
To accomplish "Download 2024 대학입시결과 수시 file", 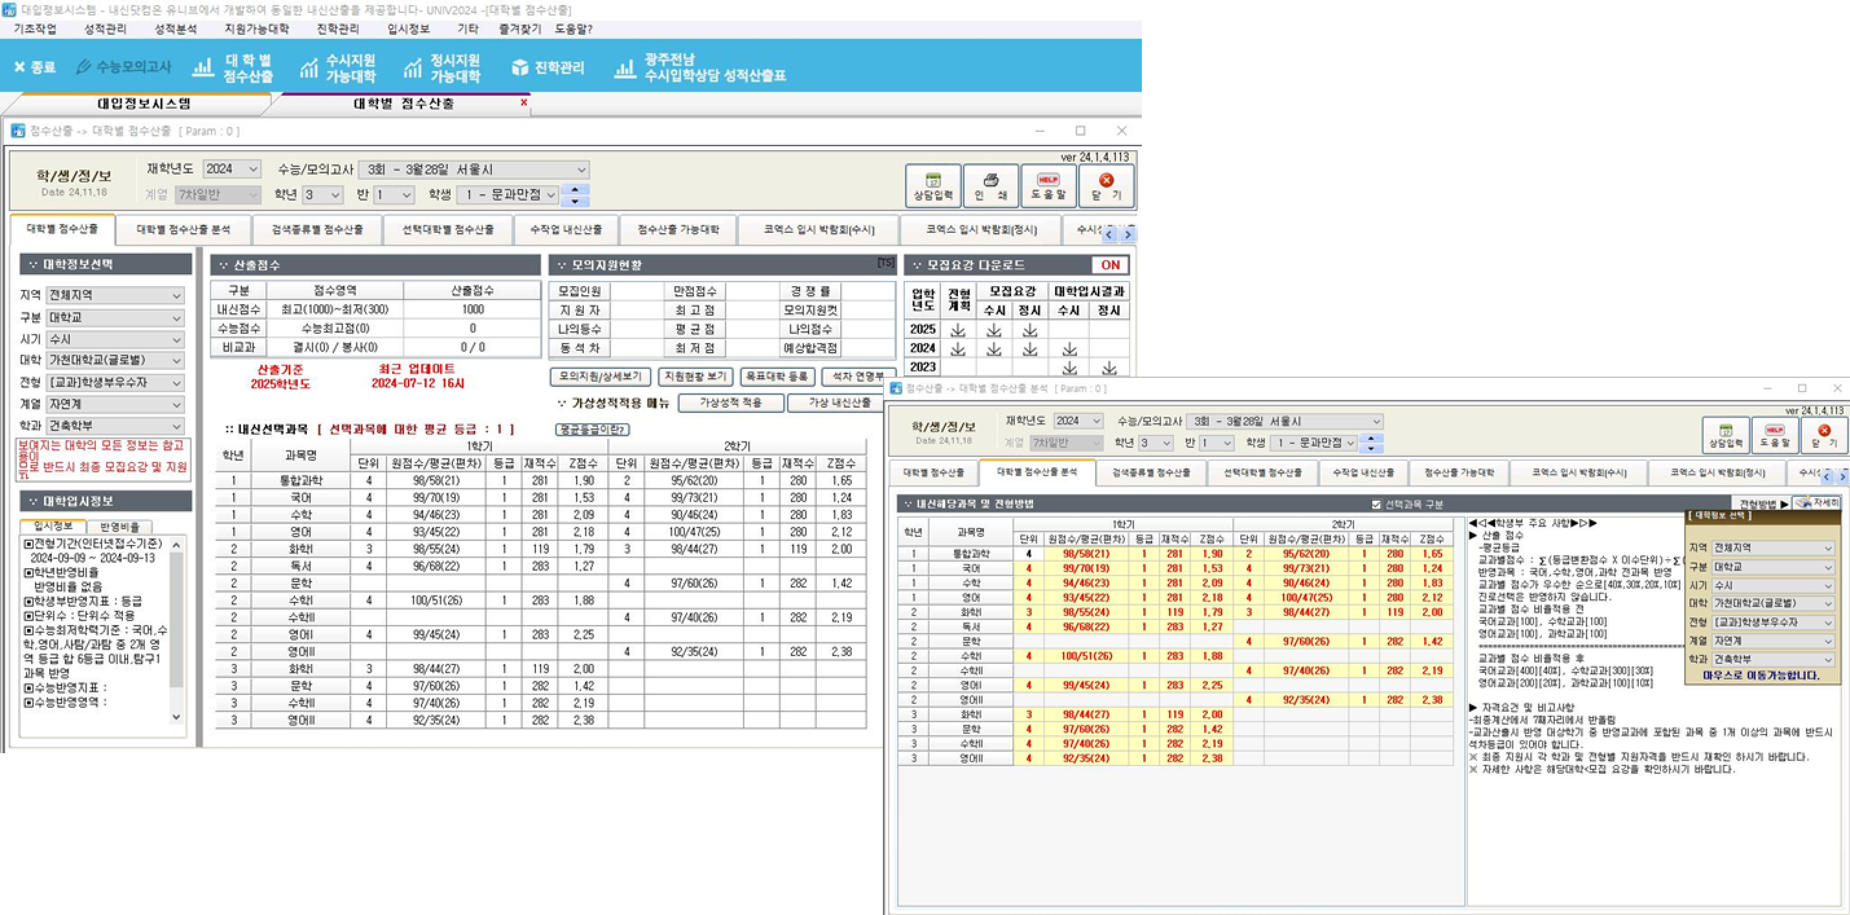I will click(x=1069, y=349).
